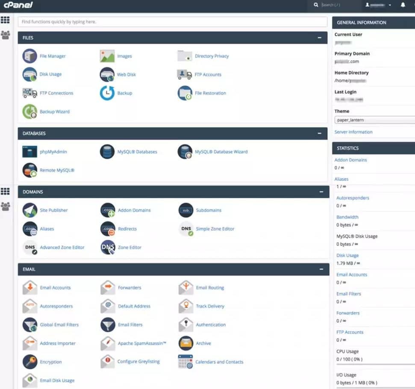The width and height of the screenshot is (415, 389).
Task: Collapse the EMAIL section
Action: pos(321,269)
